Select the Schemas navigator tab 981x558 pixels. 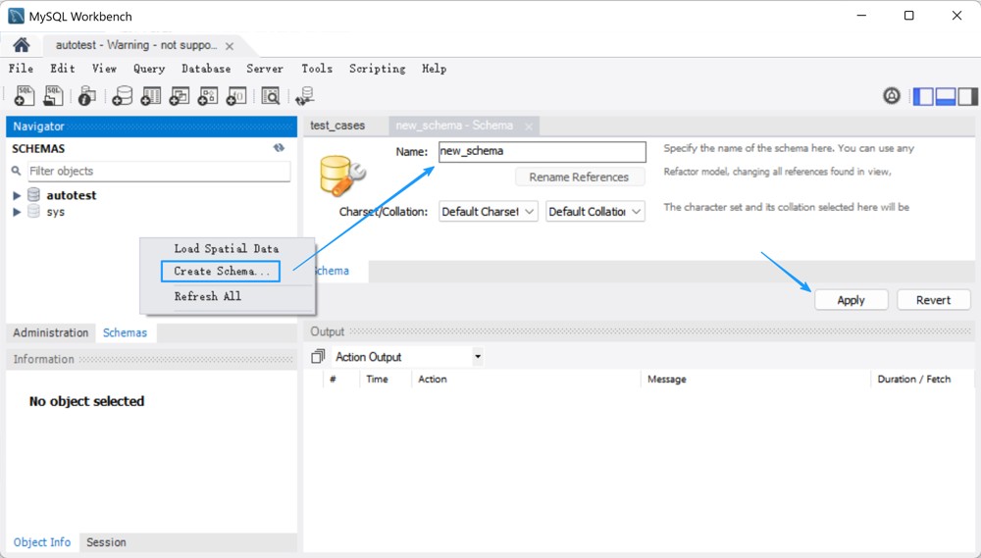point(126,332)
